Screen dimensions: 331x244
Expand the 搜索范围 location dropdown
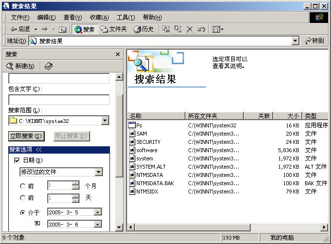pyautogui.click(x=105, y=121)
